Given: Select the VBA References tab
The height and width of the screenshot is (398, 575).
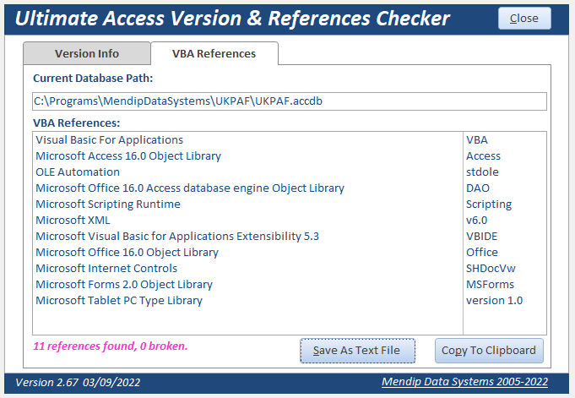Looking at the screenshot, I should [214, 53].
